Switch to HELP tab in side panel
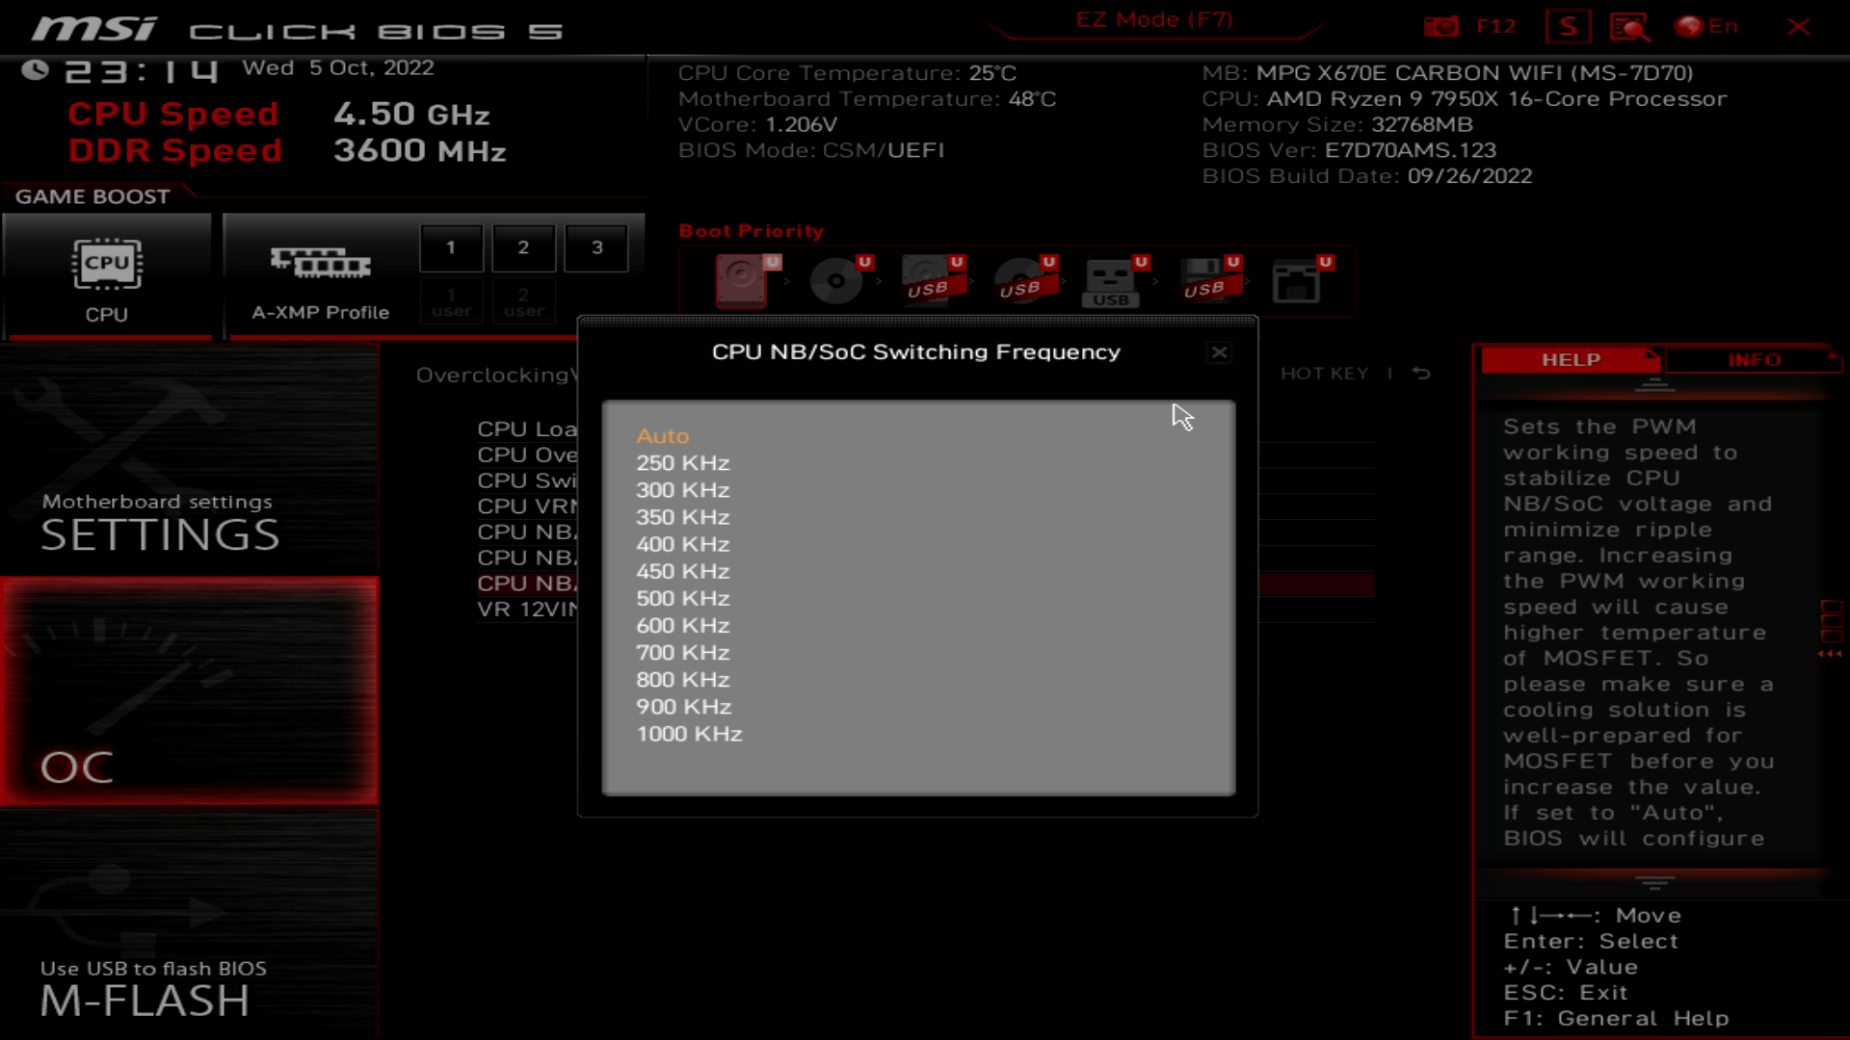 coord(1571,359)
